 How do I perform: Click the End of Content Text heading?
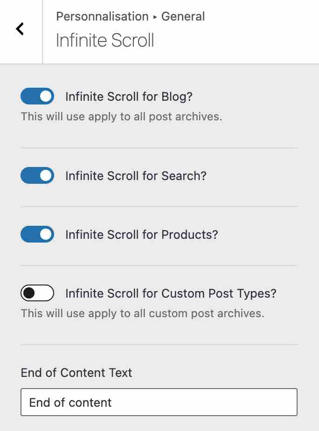point(76,373)
